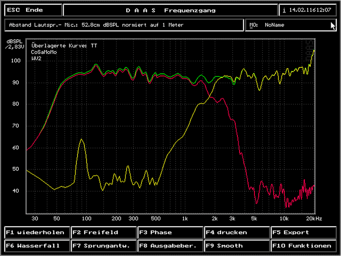Open F3 Phase view
The width and height of the screenshot is (341, 256).
coord(170,233)
